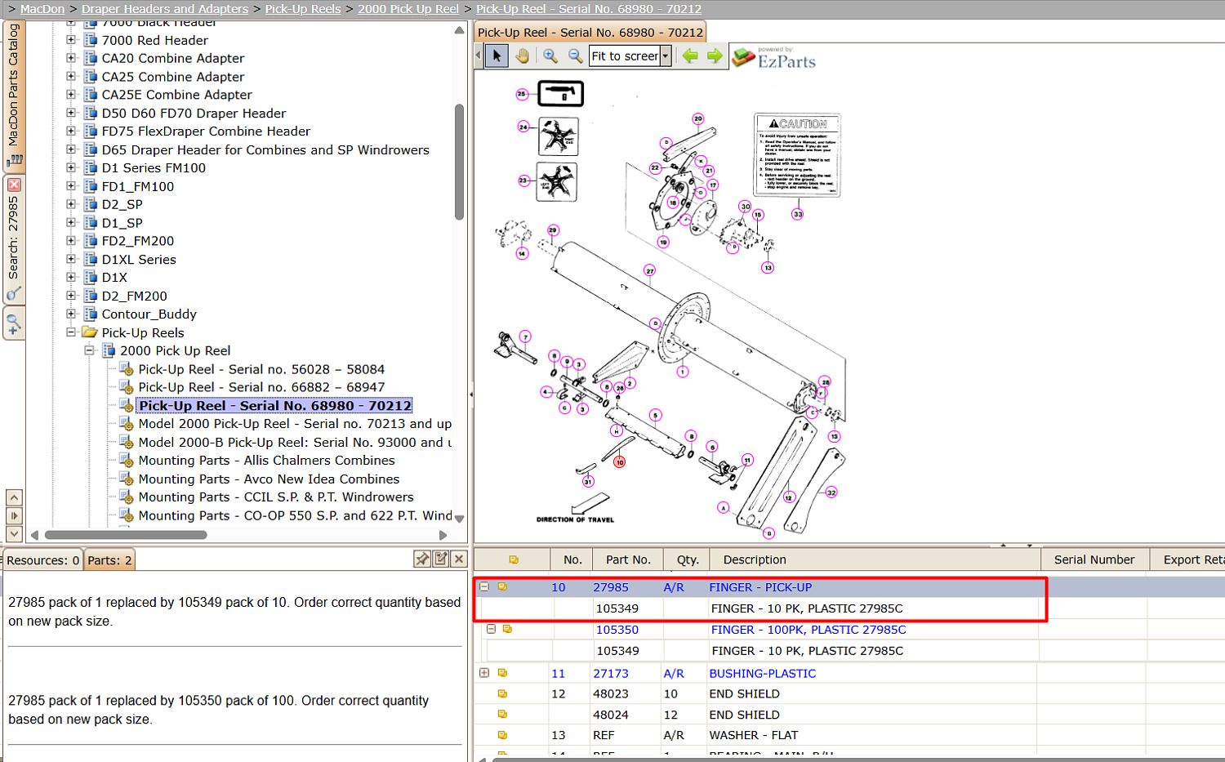Viewport: 1225px width, 762px height.
Task: Click the notes column header icon
Action: point(514,559)
